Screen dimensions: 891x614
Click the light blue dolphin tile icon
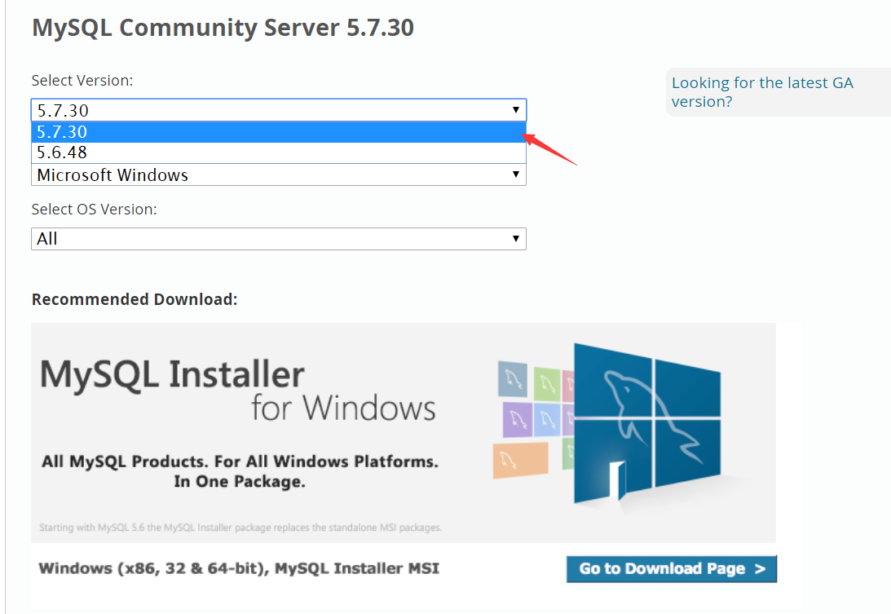pyautogui.click(x=547, y=420)
